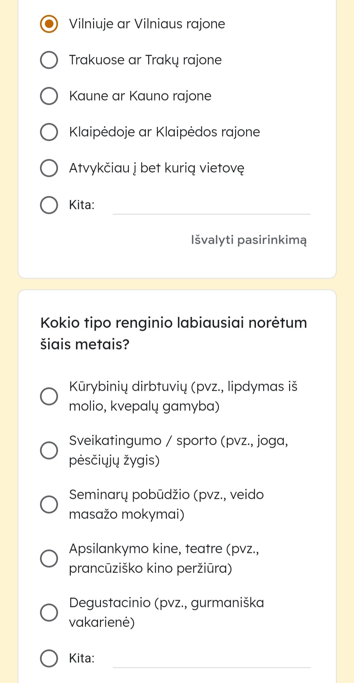Click the Sveikatingumo / sporto label text
The image size is (354, 683).
tap(179, 450)
